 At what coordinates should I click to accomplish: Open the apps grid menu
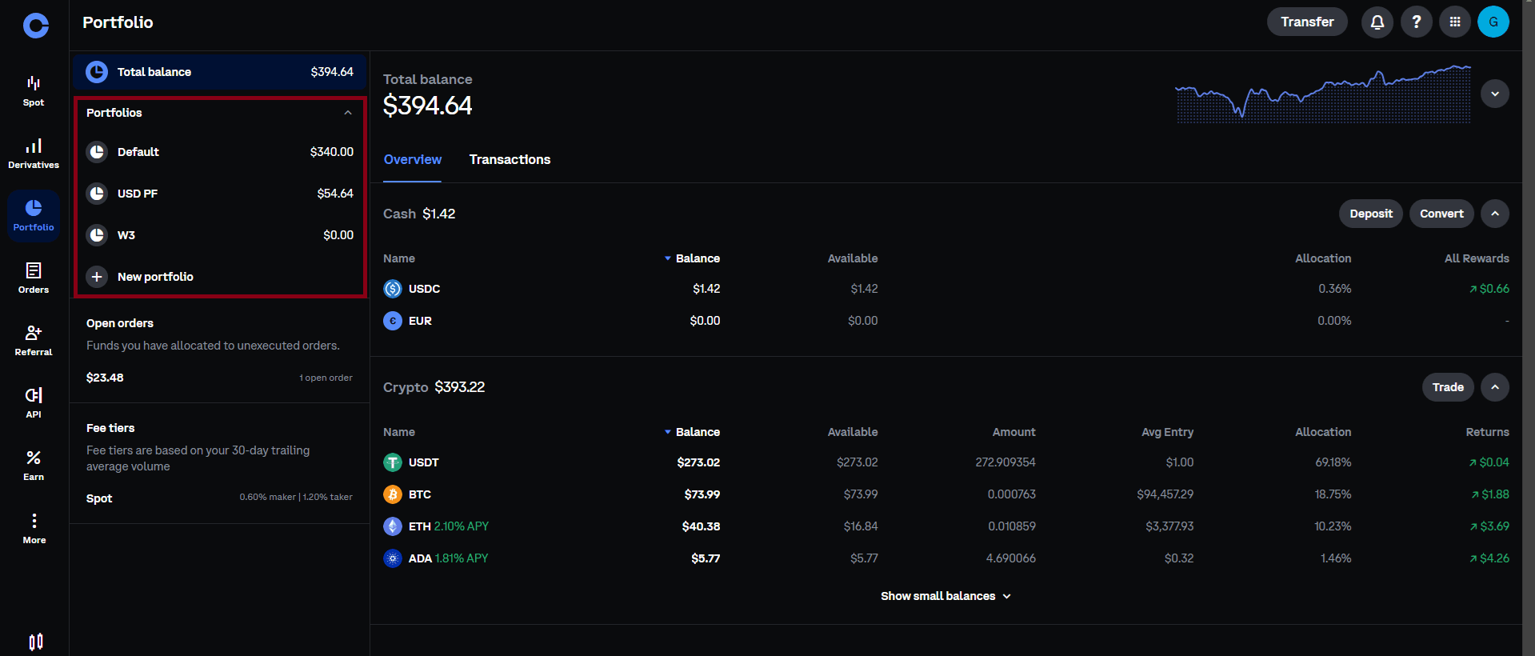tap(1455, 22)
